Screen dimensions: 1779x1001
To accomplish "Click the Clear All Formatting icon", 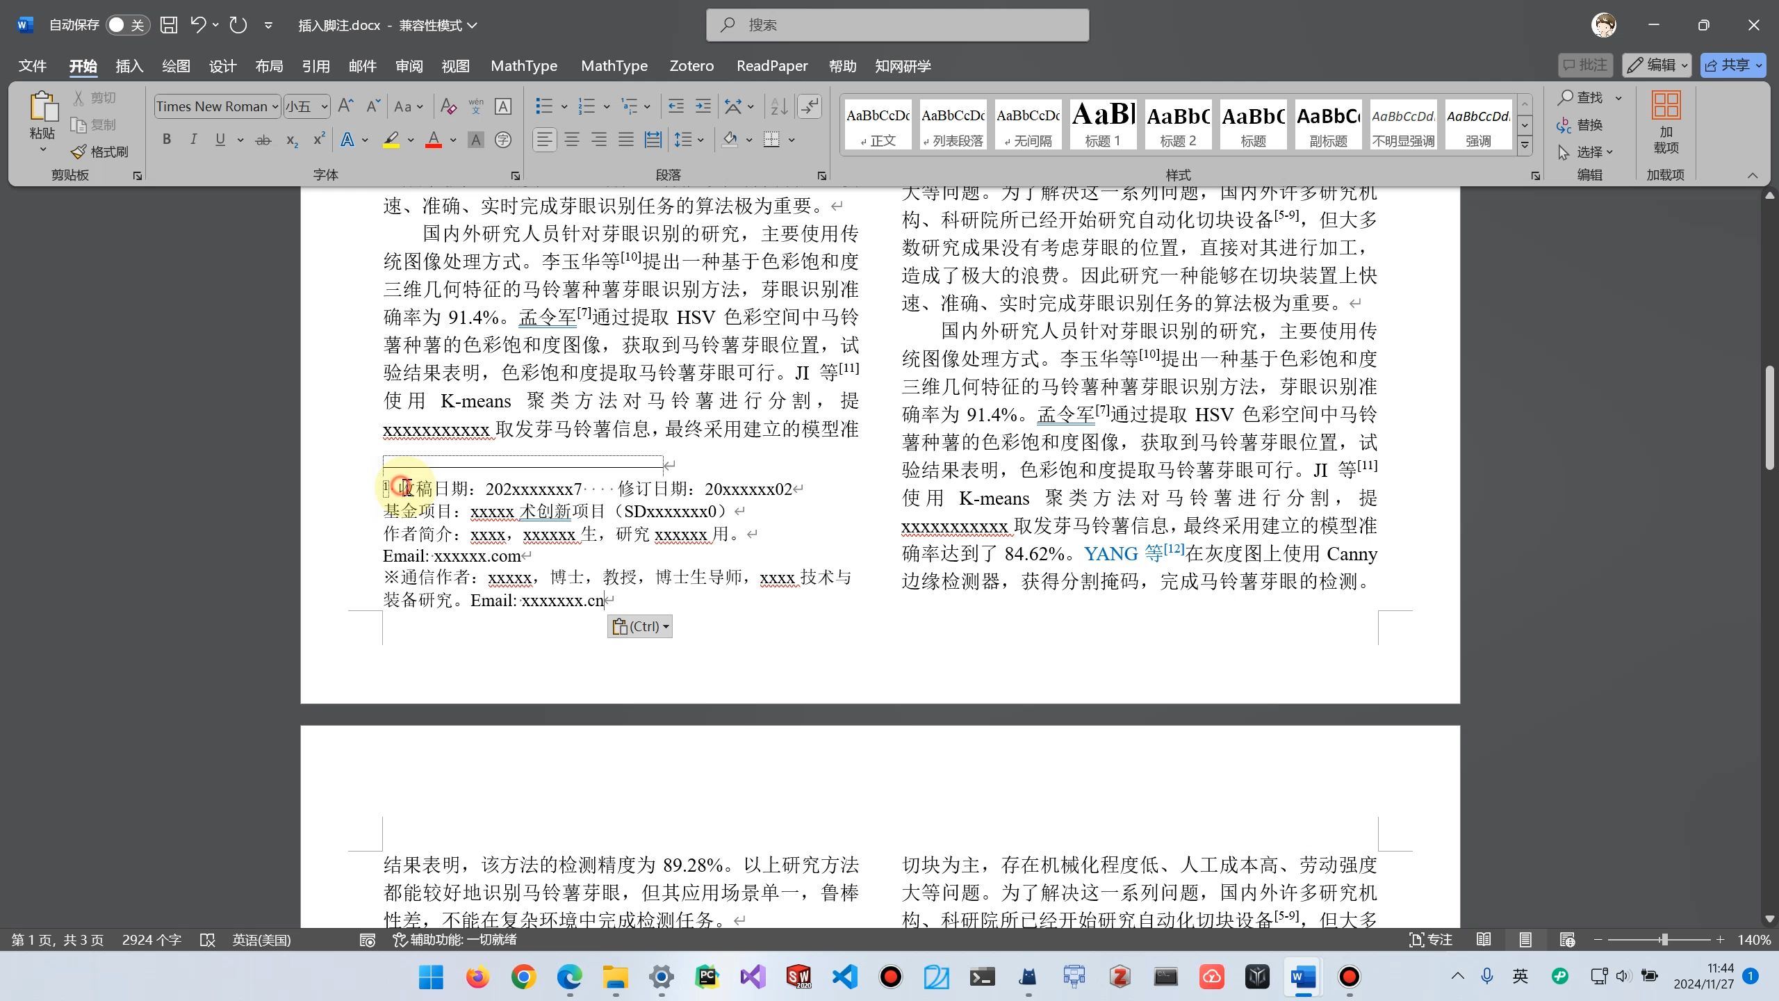I will pyautogui.click(x=447, y=106).
